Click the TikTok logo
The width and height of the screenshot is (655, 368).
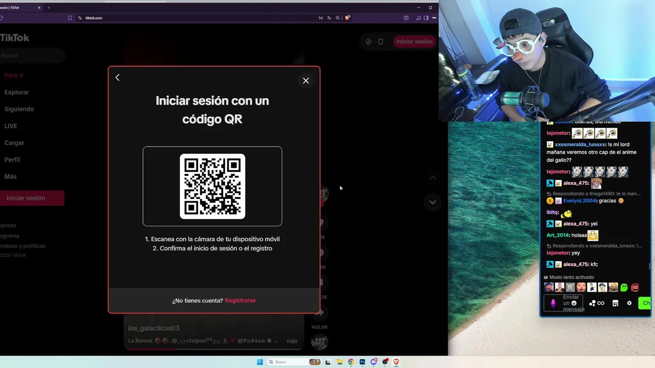14,38
